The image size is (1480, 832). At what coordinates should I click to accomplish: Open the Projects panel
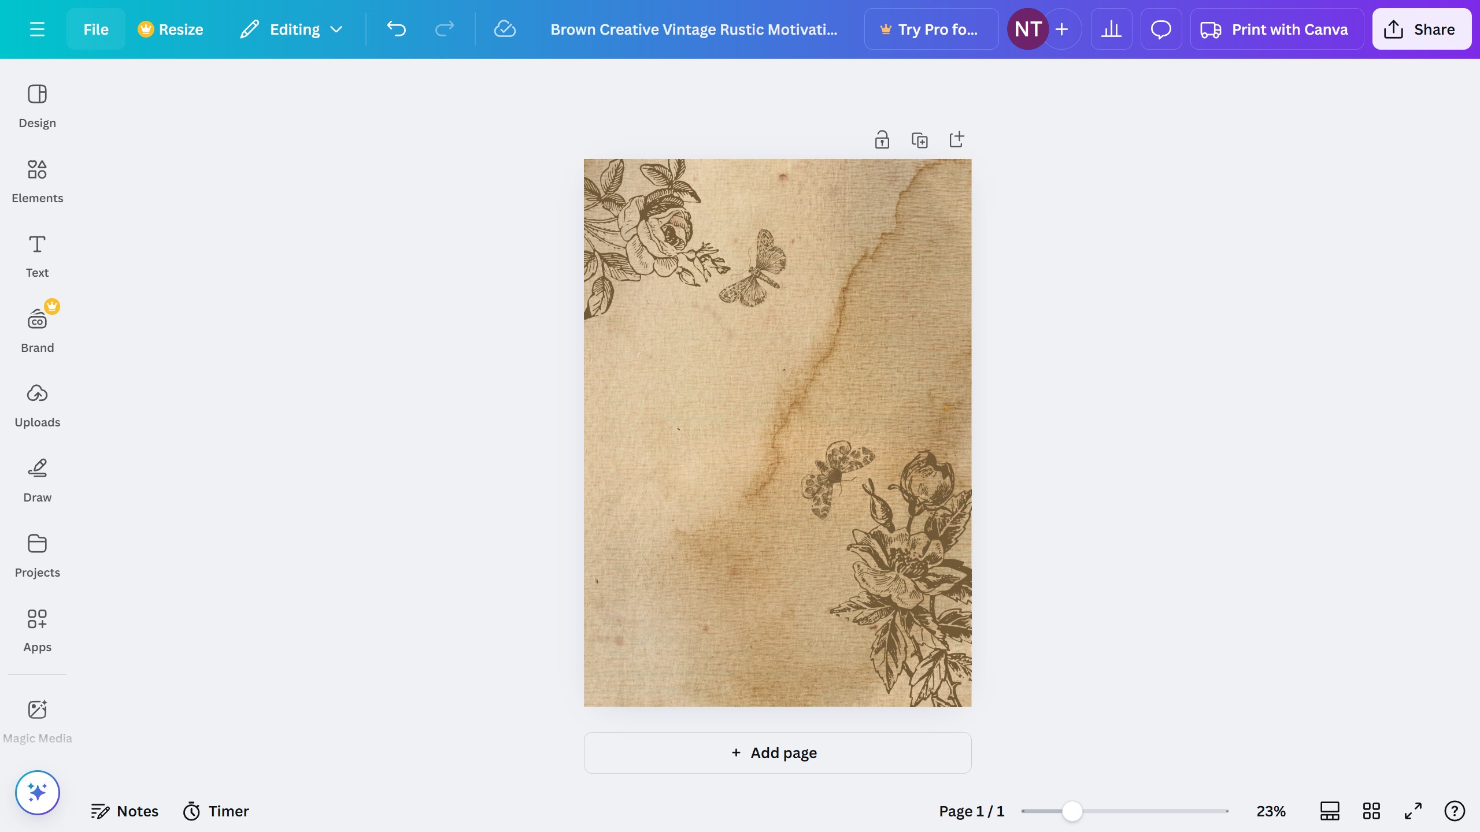pyautogui.click(x=37, y=555)
